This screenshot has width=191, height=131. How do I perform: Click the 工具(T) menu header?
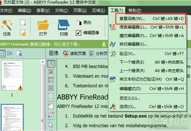(x=117, y=10)
